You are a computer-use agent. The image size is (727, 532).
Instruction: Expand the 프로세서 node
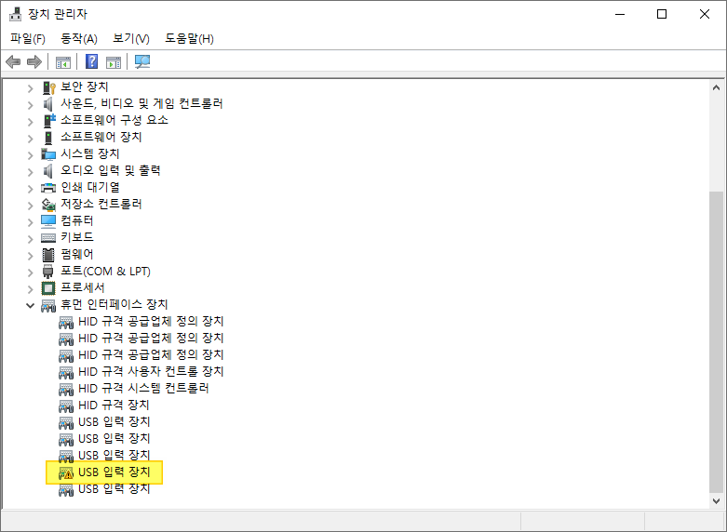[31, 289]
